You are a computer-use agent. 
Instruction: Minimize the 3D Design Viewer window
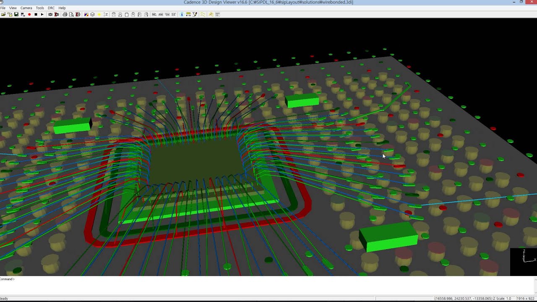coord(514,2)
